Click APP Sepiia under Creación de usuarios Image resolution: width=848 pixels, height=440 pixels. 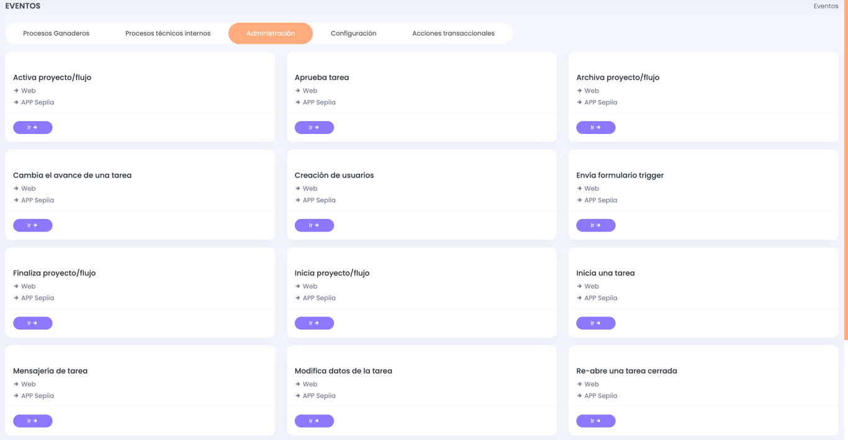pos(319,200)
